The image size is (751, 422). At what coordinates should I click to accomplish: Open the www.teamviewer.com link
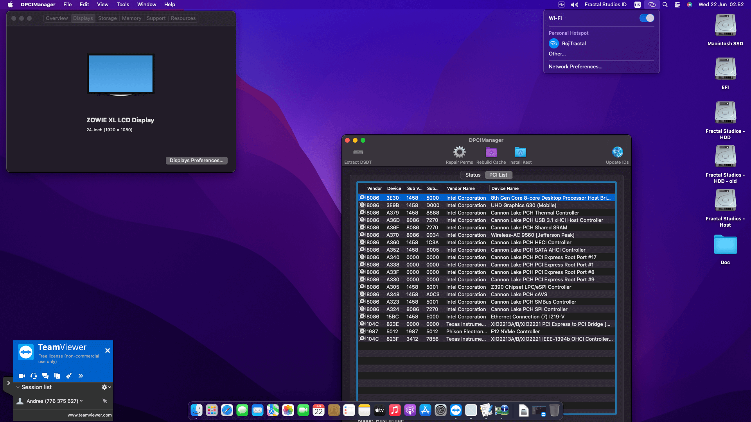coord(90,415)
